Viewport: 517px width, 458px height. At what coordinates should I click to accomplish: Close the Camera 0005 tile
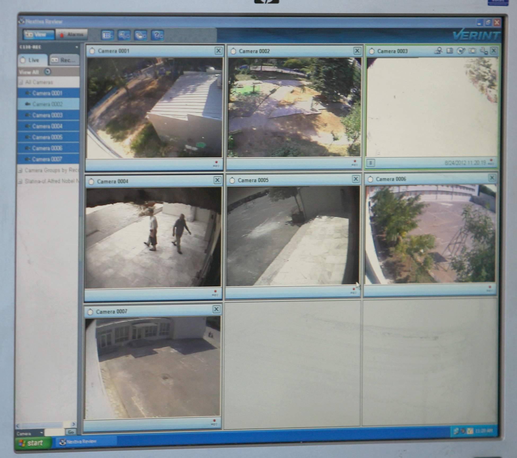coord(356,179)
